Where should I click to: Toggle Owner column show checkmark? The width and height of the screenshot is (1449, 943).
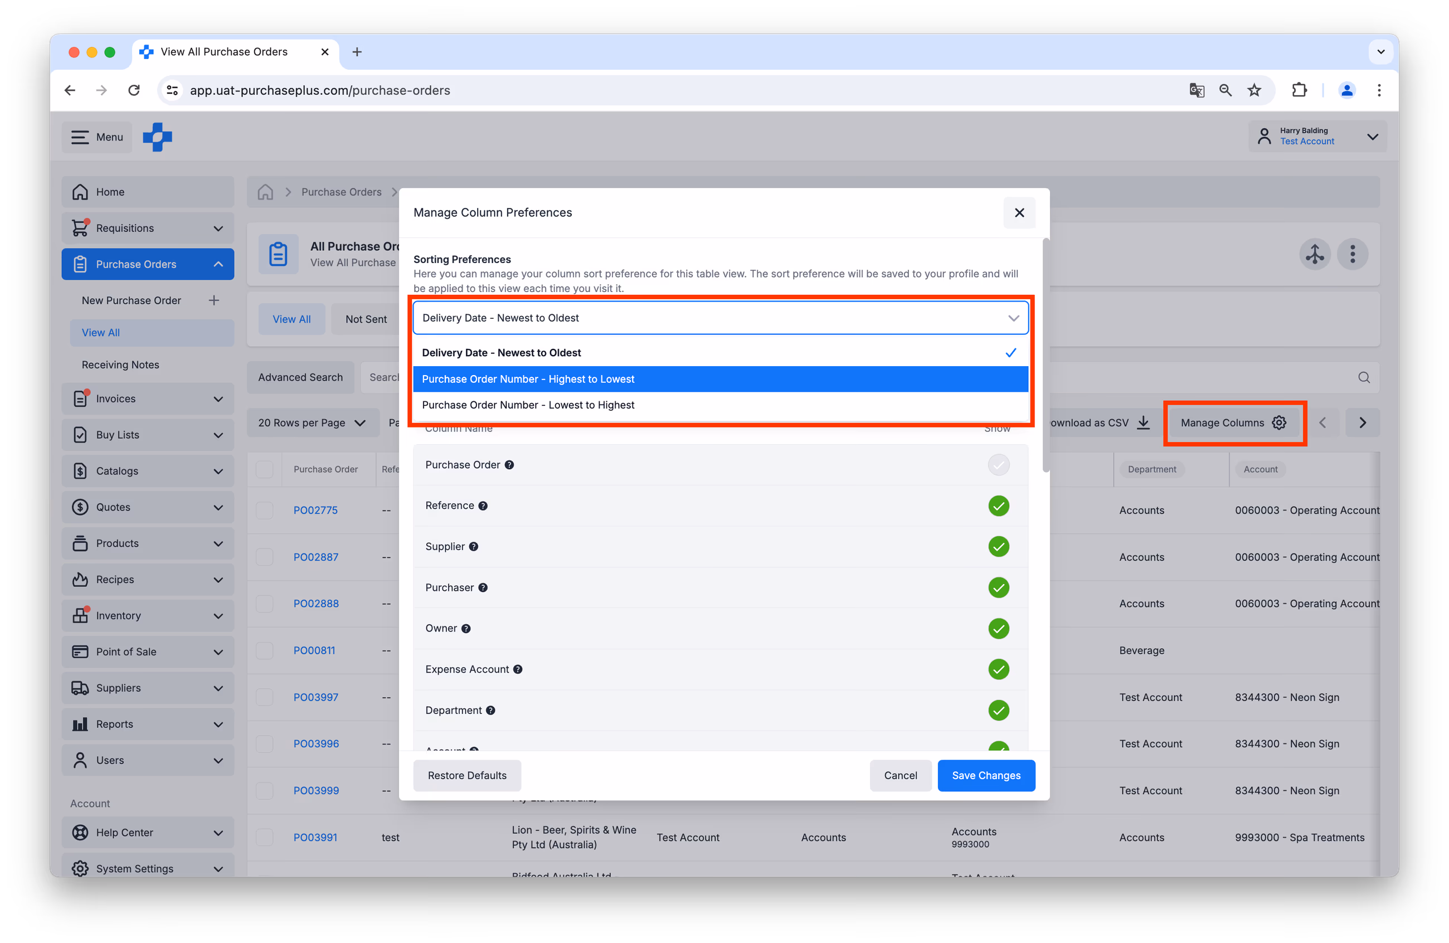pyautogui.click(x=999, y=628)
